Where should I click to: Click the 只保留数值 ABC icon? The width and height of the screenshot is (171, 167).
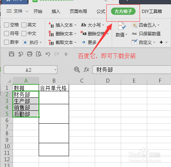click(134, 34)
